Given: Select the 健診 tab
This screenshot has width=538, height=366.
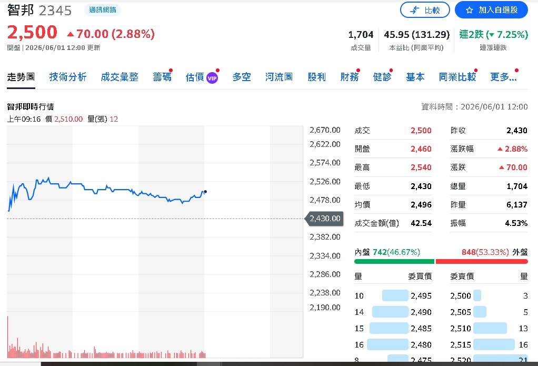Looking at the screenshot, I should tap(382, 77).
